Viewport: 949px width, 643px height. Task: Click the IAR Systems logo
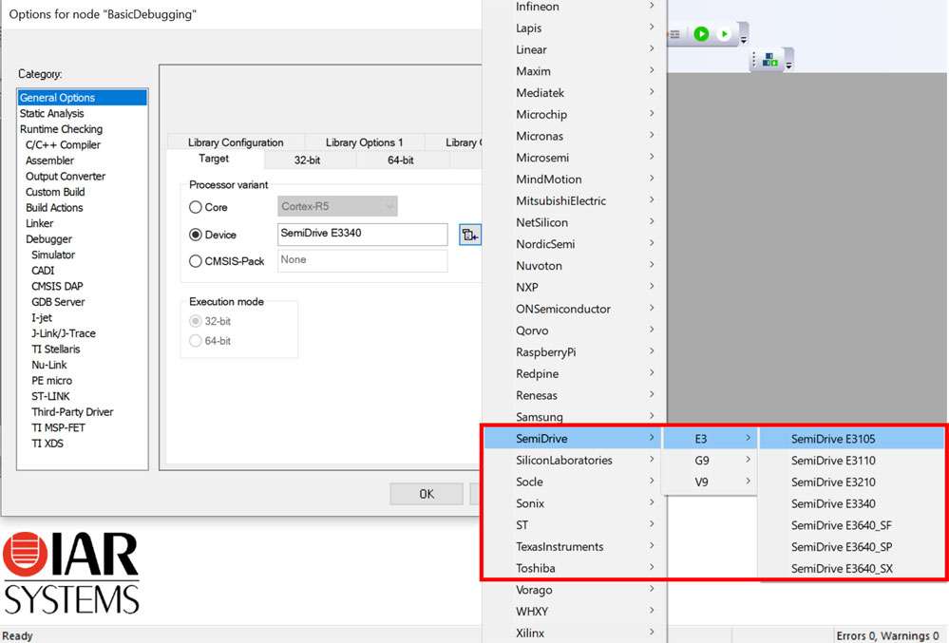tap(71, 571)
